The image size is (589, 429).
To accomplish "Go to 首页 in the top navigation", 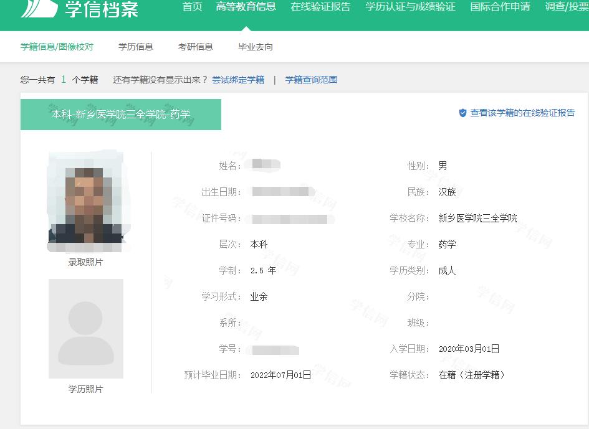I will point(192,7).
